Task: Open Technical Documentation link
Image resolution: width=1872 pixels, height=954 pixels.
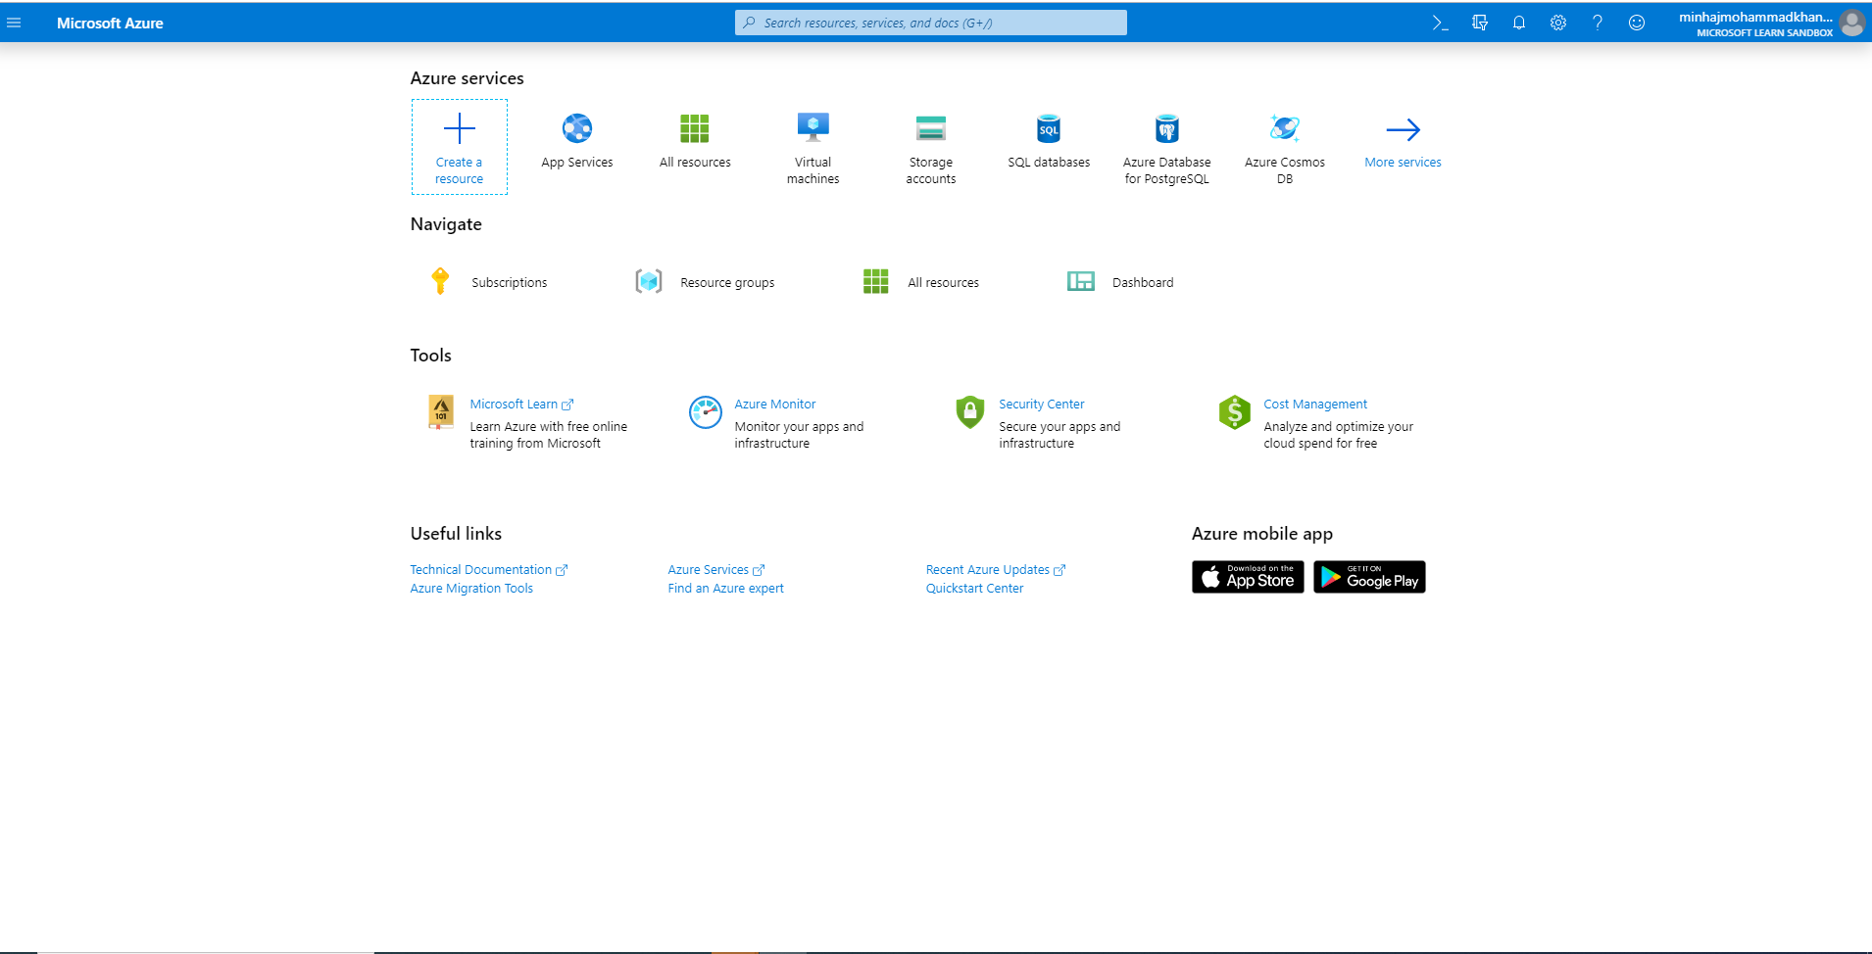Action: click(480, 570)
